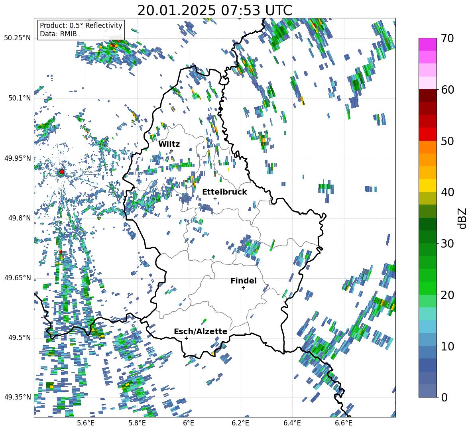Click the Findel city label
The image size is (472, 431).
(x=244, y=281)
